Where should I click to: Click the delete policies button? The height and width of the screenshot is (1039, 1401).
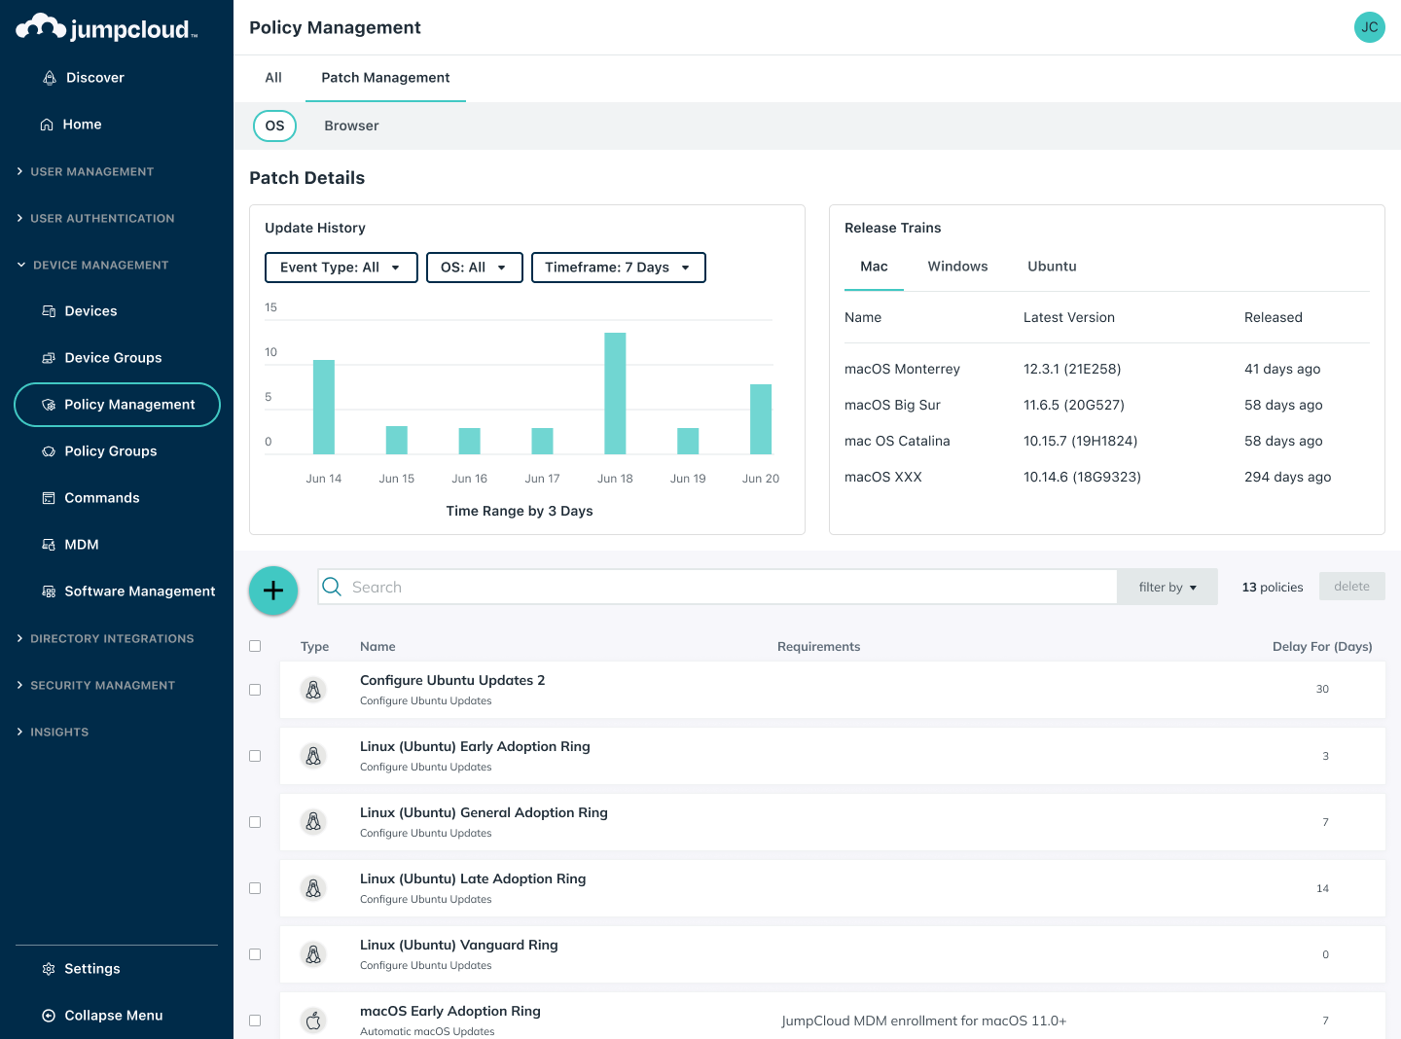[1351, 587]
